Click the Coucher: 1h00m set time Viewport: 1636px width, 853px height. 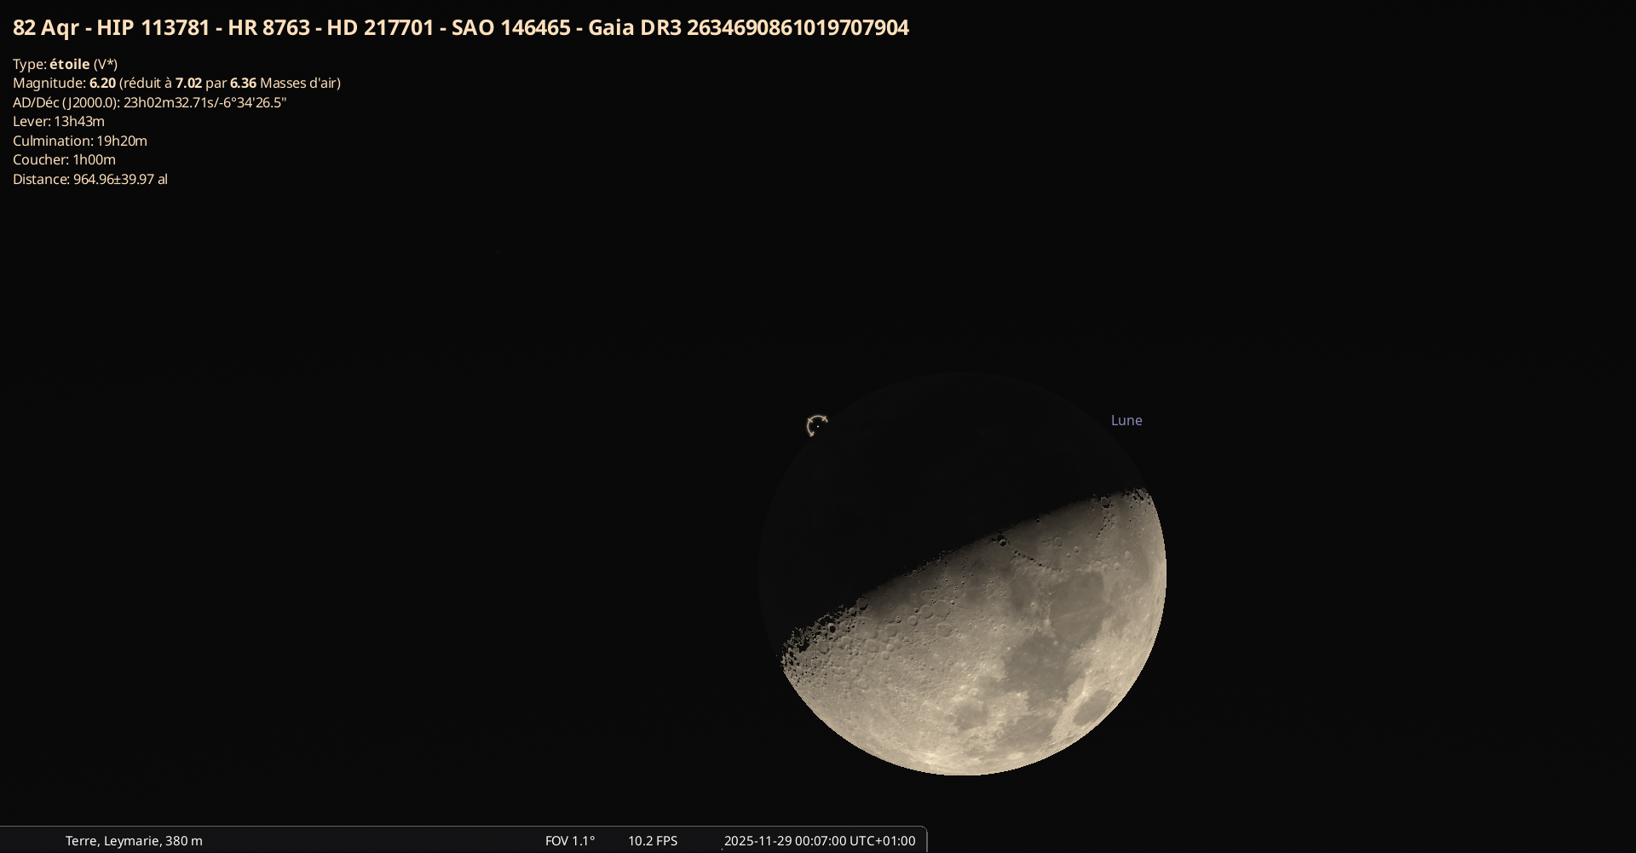tap(64, 159)
